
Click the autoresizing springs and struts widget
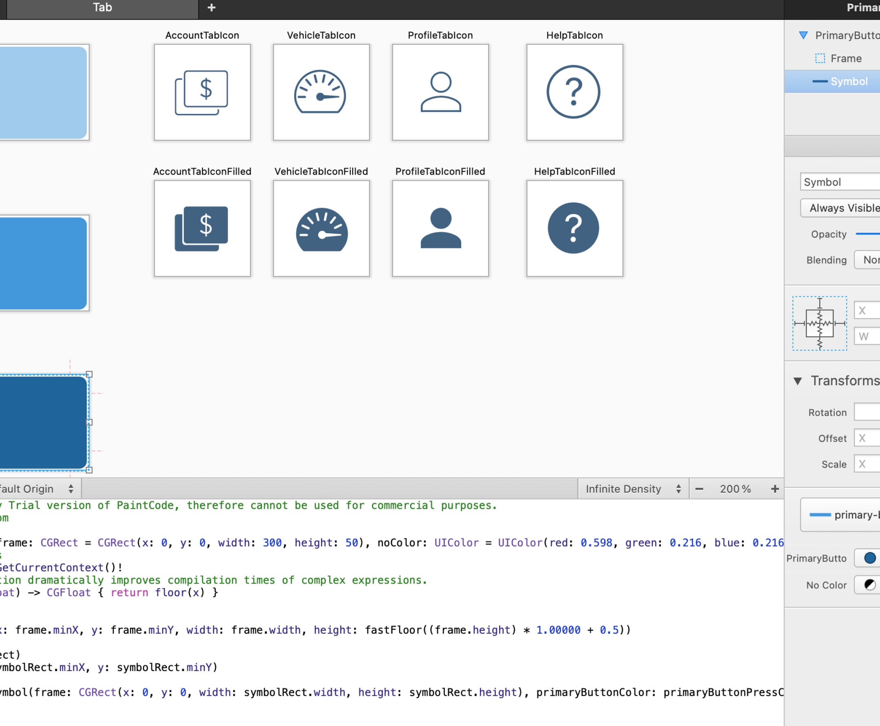pos(819,324)
